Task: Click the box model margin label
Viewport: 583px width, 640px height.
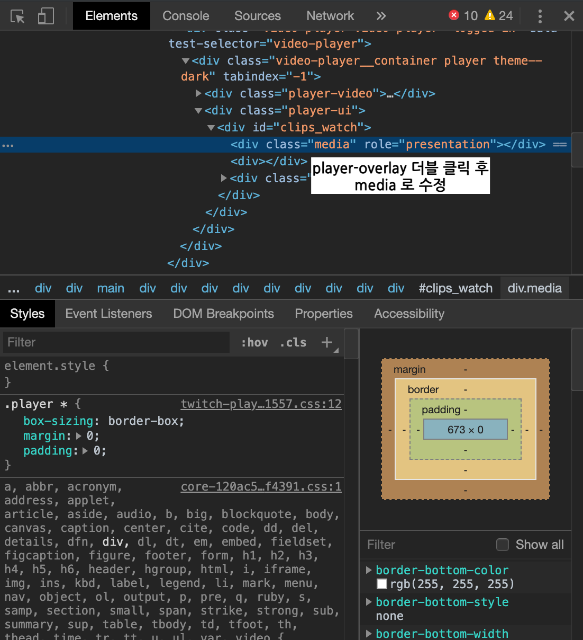Action: click(x=409, y=370)
